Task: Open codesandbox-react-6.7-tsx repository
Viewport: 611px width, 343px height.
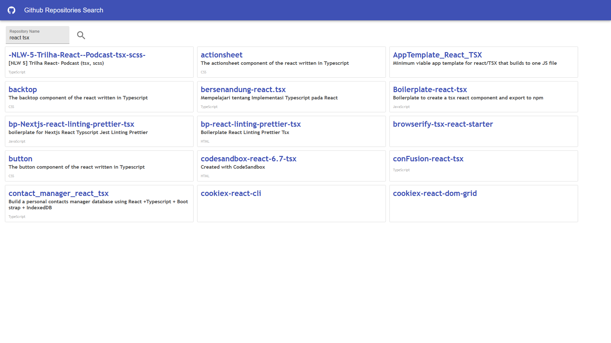Action: [248, 159]
